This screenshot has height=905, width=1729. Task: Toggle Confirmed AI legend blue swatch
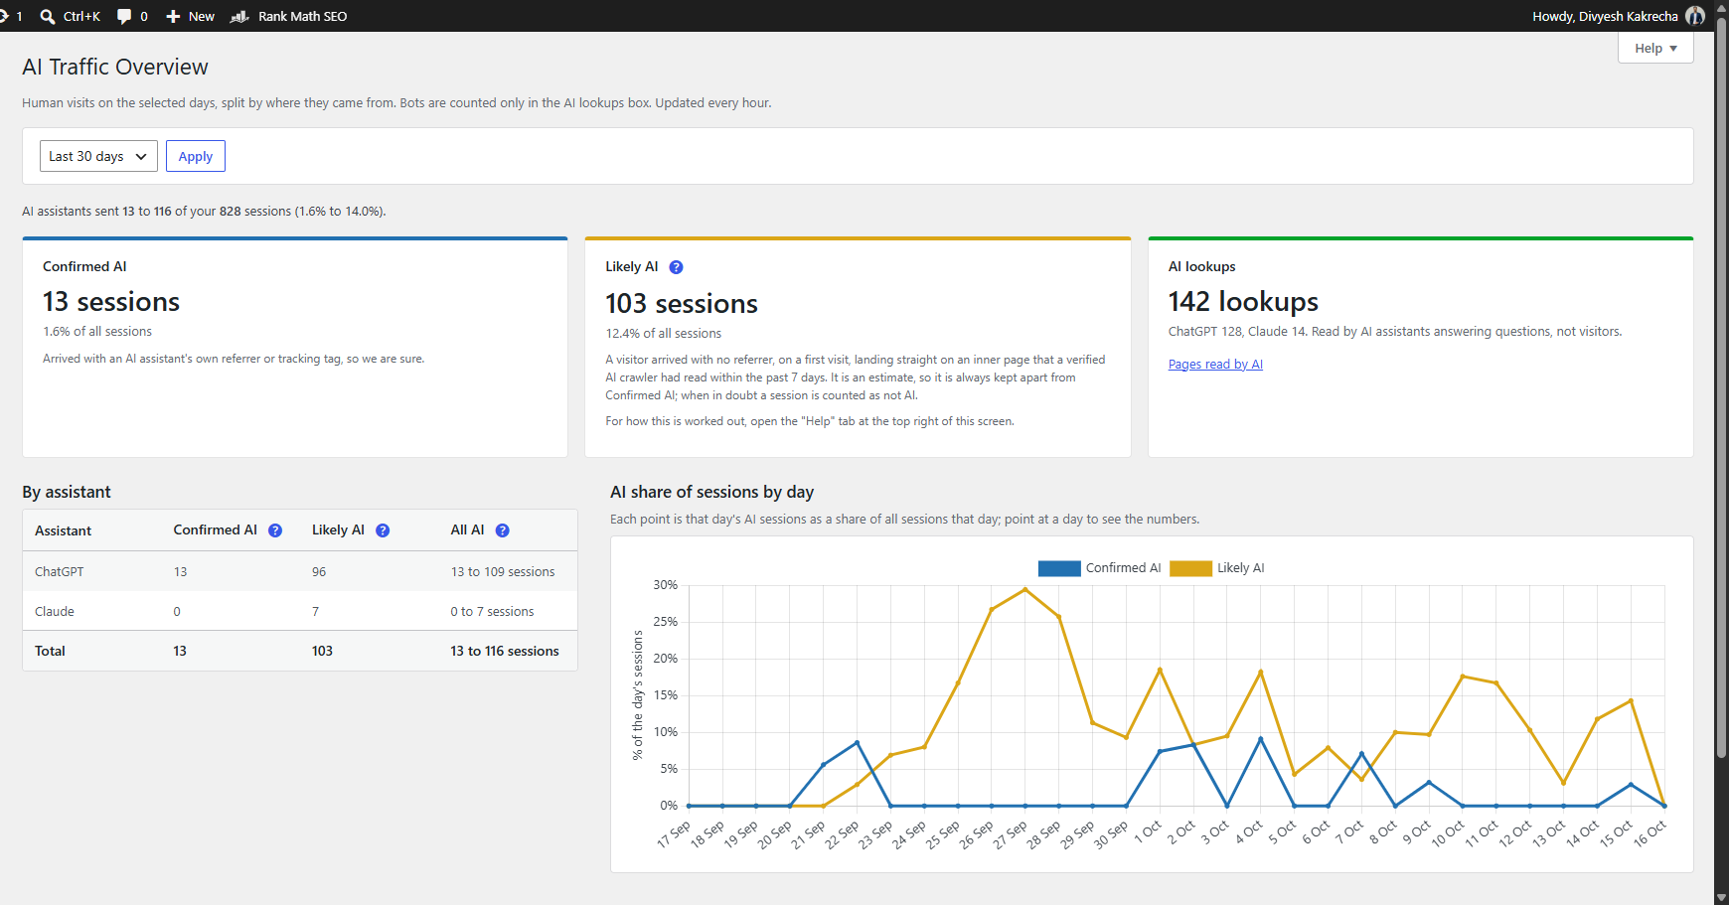click(x=1059, y=568)
